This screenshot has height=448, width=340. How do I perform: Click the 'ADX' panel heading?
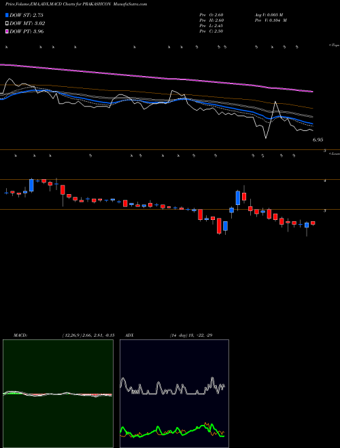[129, 335]
